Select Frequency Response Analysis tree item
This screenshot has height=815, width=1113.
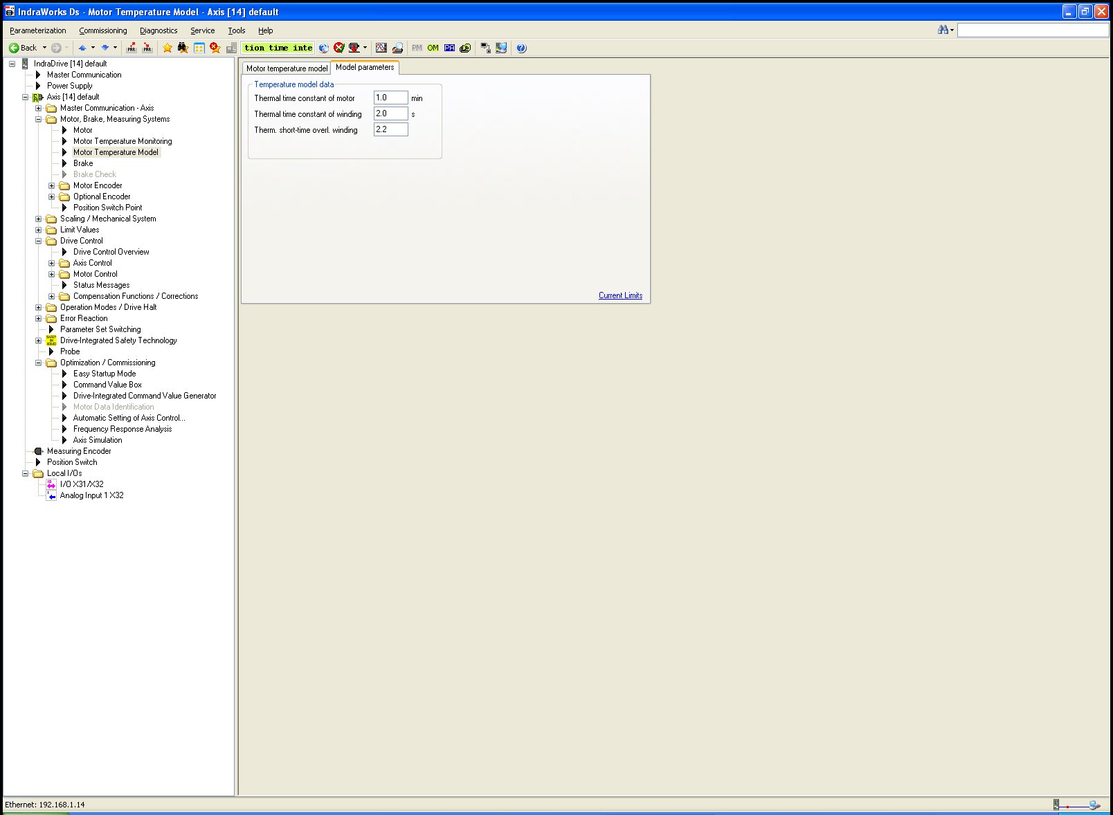pos(123,429)
